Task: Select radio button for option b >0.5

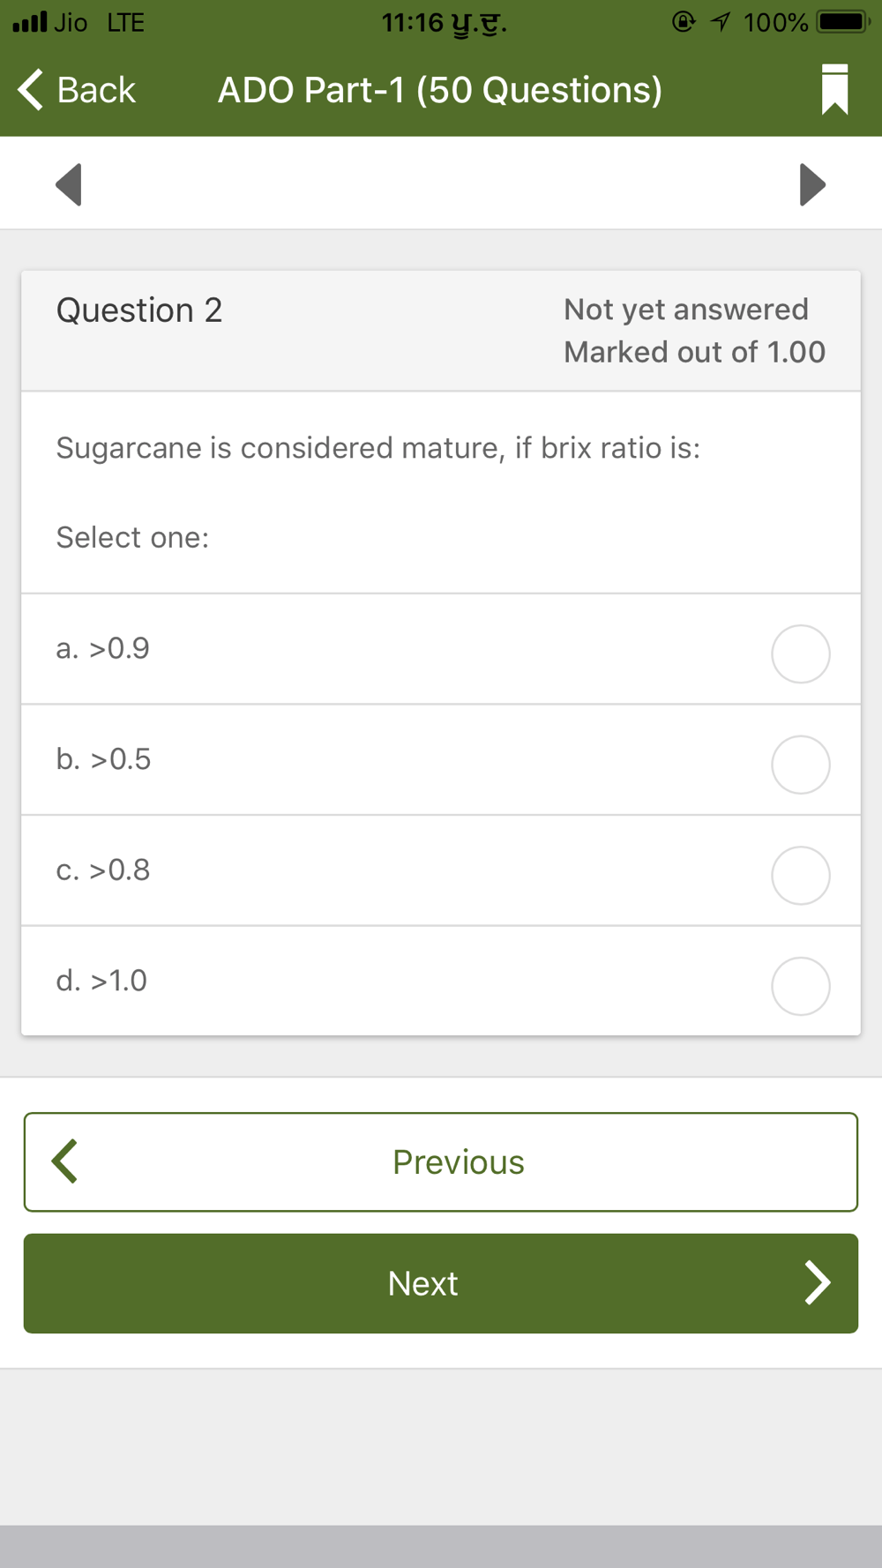Action: click(801, 765)
